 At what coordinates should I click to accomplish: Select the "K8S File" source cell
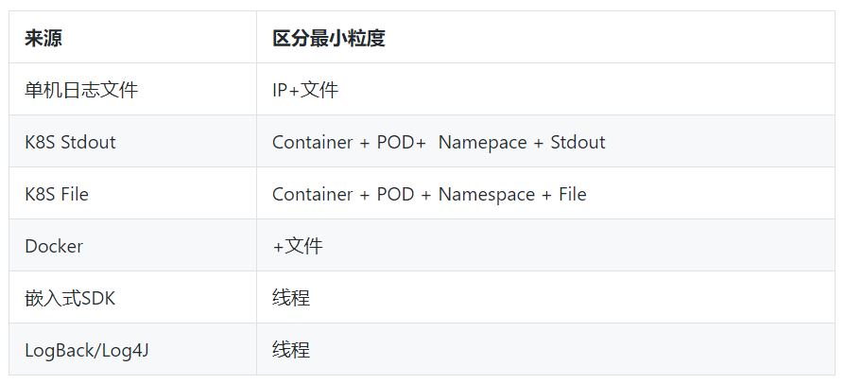pos(57,194)
